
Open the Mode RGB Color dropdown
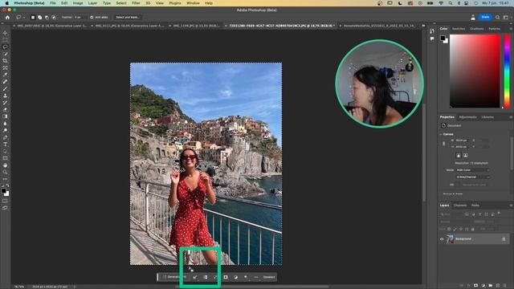473,170
